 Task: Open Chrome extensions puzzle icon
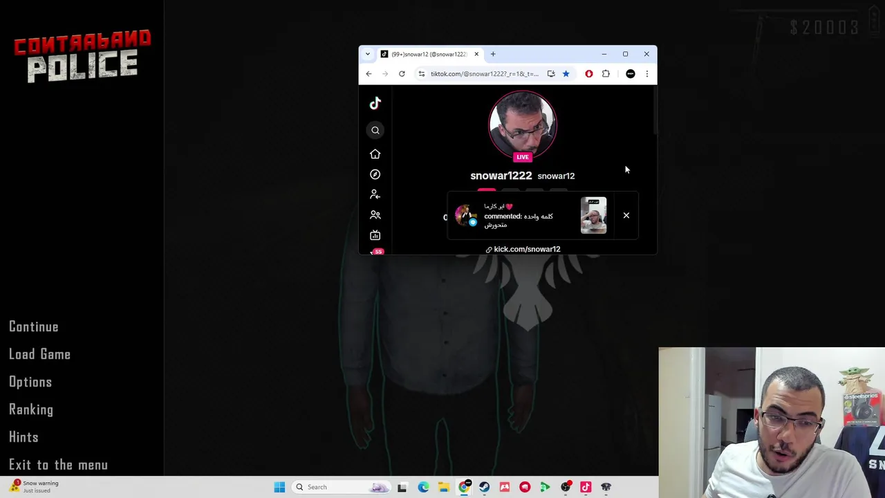pos(606,73)
